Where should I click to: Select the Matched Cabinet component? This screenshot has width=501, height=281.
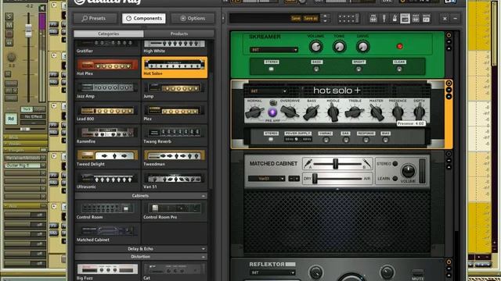(x=107, y=234)
